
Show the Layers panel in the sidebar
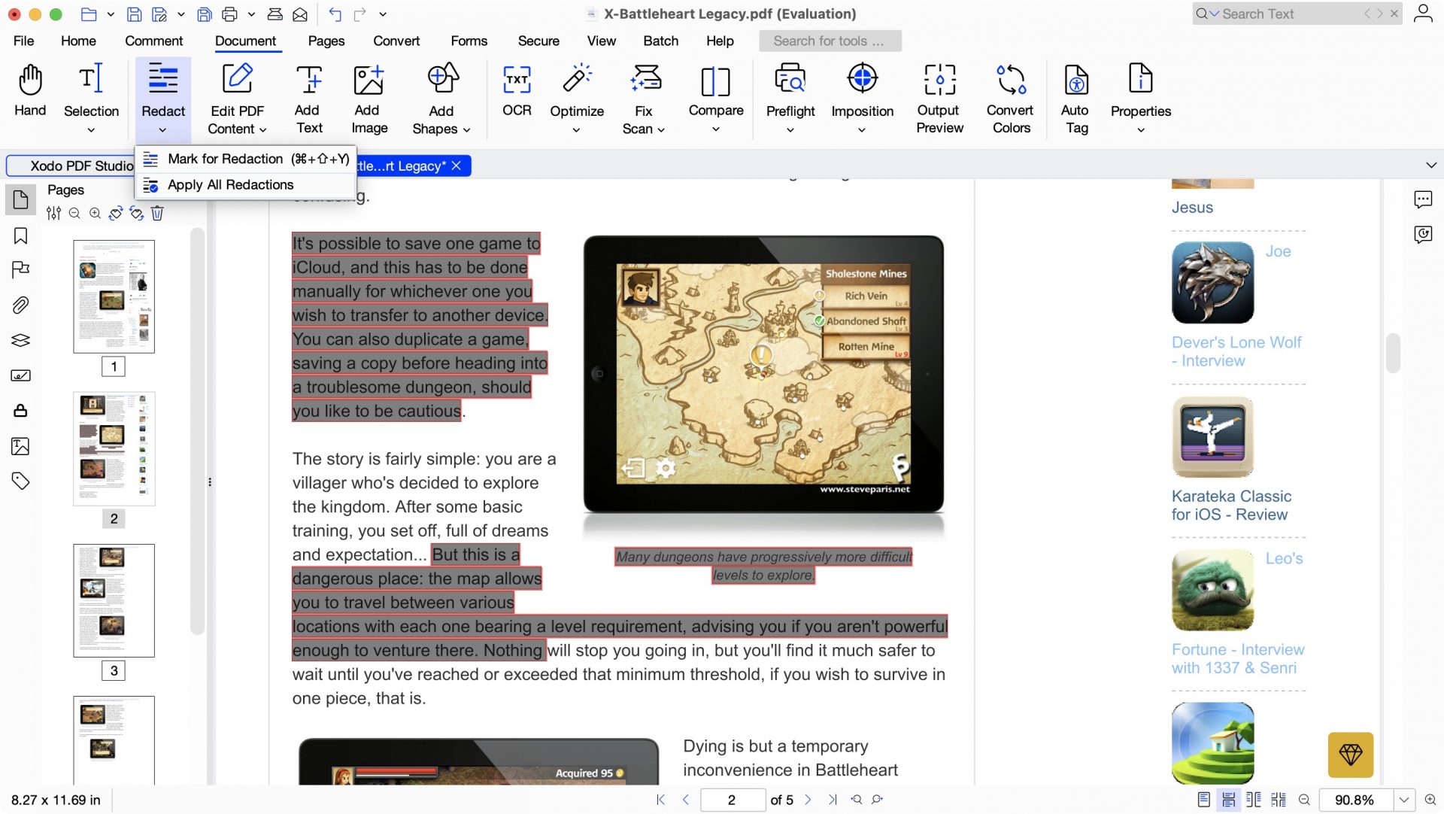[x=20, y=339]
